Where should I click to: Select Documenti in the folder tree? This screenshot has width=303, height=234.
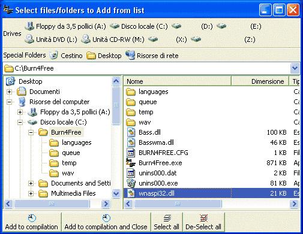[44, 92]
